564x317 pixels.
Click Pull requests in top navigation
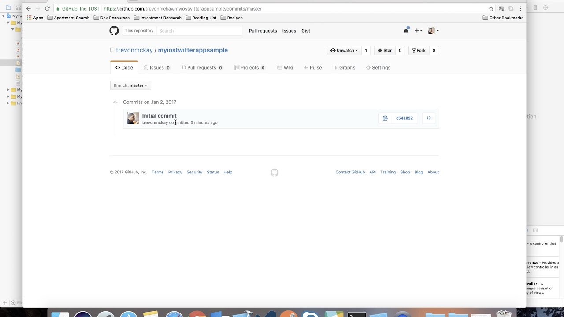tap(263, 31)
